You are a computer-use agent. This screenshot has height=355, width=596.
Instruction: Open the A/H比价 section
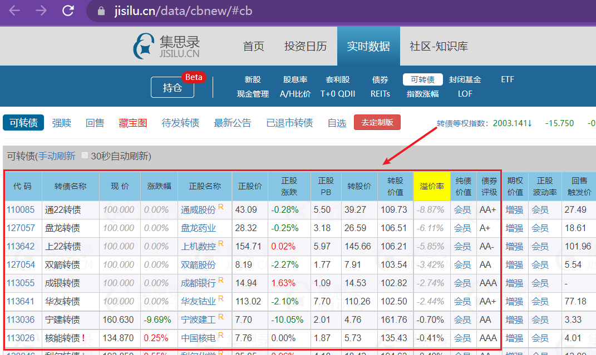point(295,94)
